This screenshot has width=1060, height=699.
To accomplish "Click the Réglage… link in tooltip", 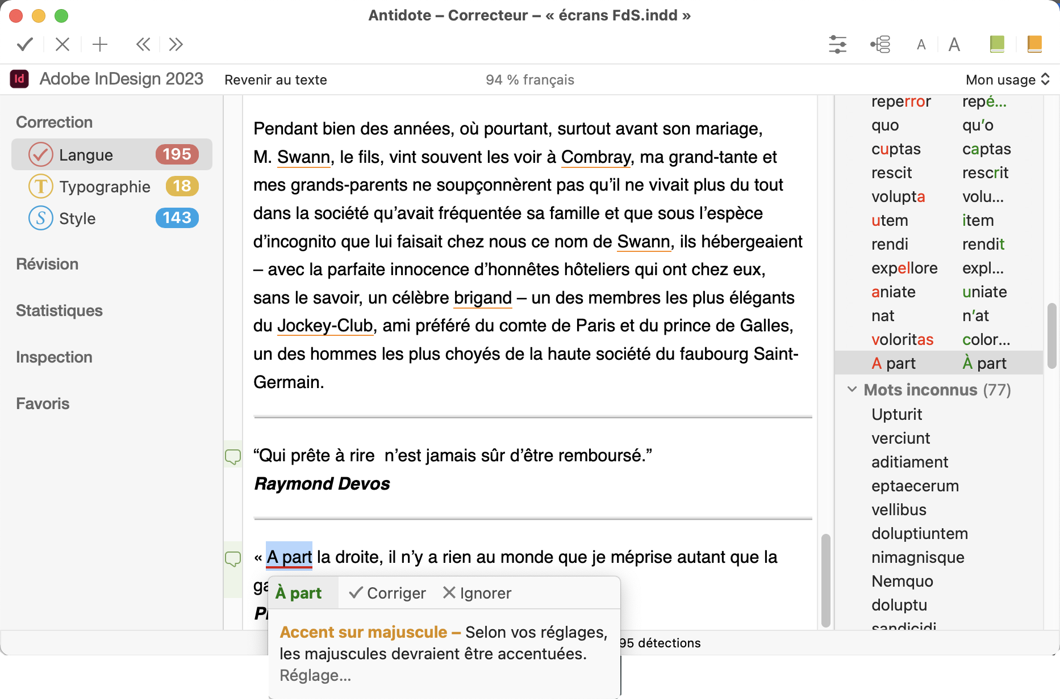I will pos(315,675).
